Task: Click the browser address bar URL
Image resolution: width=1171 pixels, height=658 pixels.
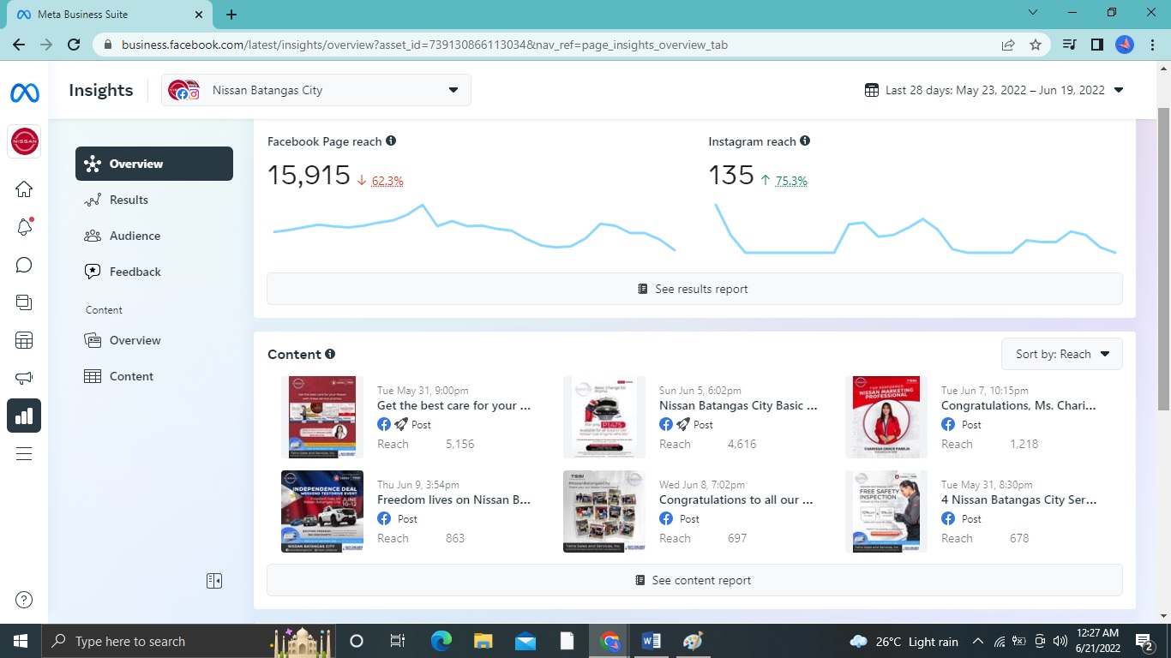Action: (x=424, y=45)
